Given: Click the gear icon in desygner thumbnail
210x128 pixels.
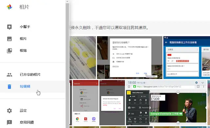Looking at the screenshot, I should pos(196,82).
